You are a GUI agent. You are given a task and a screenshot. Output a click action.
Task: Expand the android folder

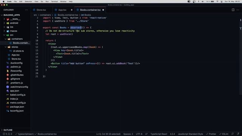click(4, 23)
